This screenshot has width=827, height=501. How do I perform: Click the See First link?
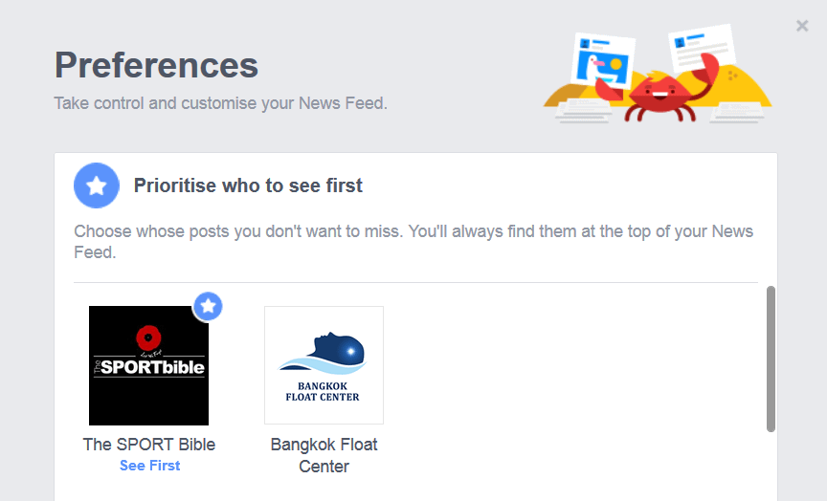click(149, 466)
